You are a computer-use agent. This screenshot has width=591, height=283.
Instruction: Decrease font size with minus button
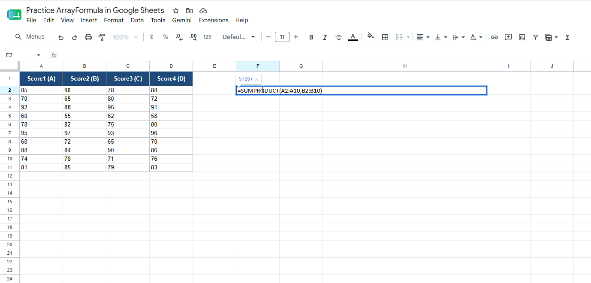click(x=268, y=37)
